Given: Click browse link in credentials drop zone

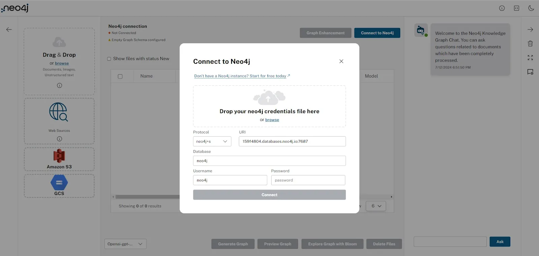Looking at the screenshot, I should tap(272, 120).
